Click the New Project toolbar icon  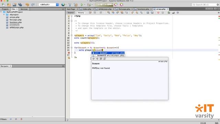[x=9, y=4]
